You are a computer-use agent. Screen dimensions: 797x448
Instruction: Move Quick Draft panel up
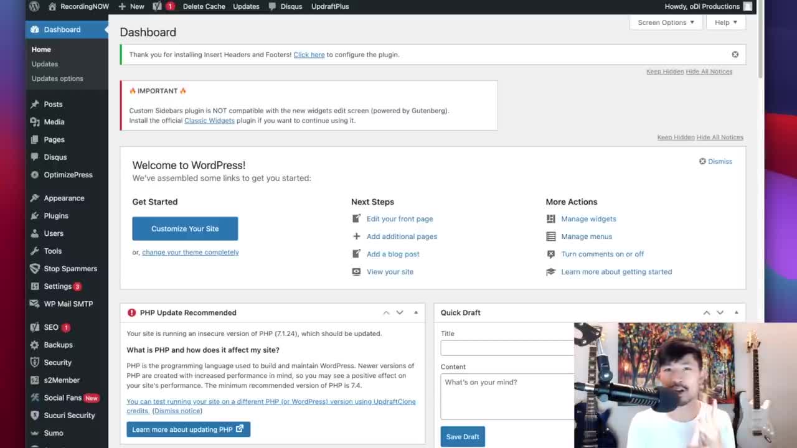[x=707, y=312]
